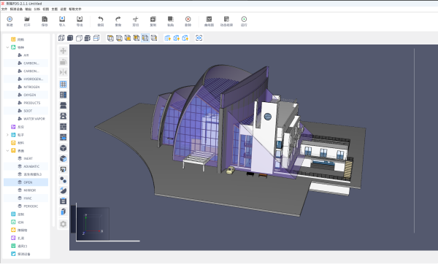Select the AIR species item
Screen dimensions: 438x264
coord(26,55)
